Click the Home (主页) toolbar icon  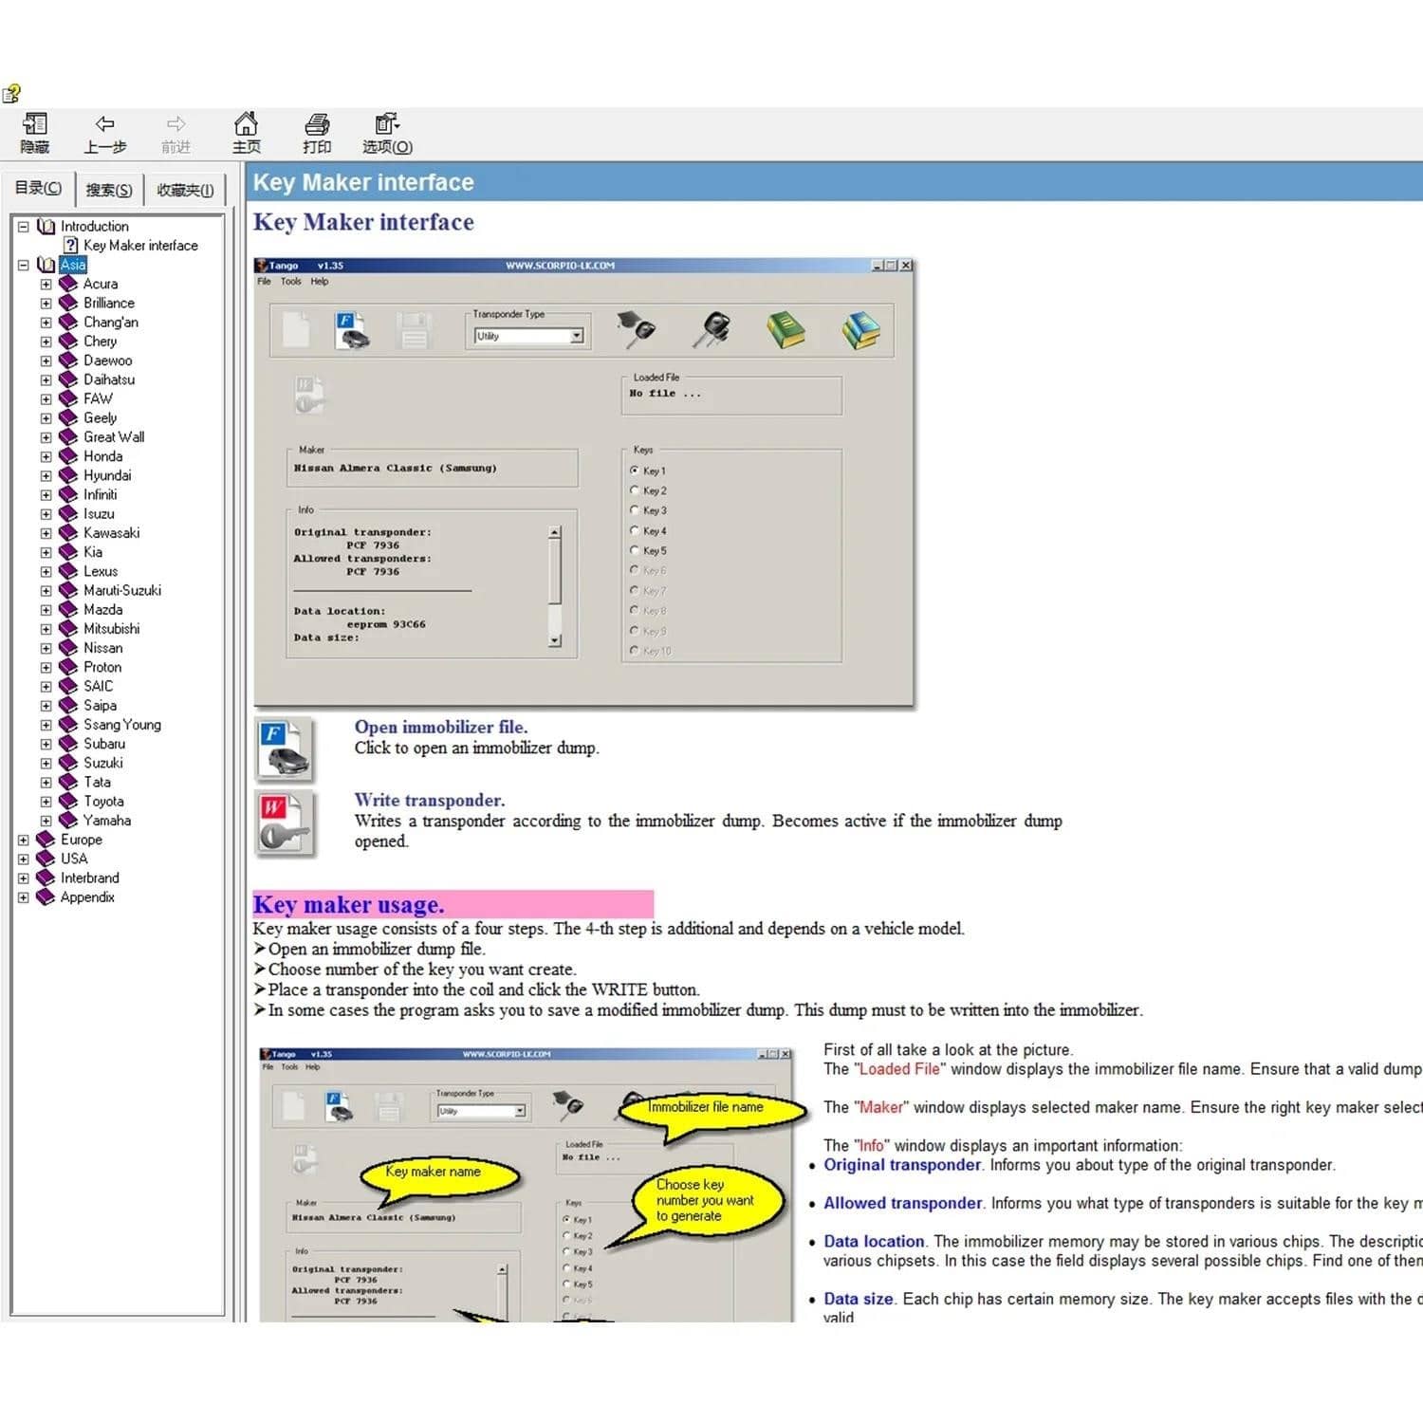click(246, 130)
